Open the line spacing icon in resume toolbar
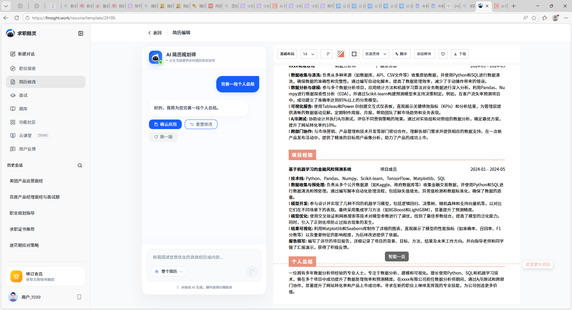Viewport: 572px width, 310px height. [x=327, y=54]
